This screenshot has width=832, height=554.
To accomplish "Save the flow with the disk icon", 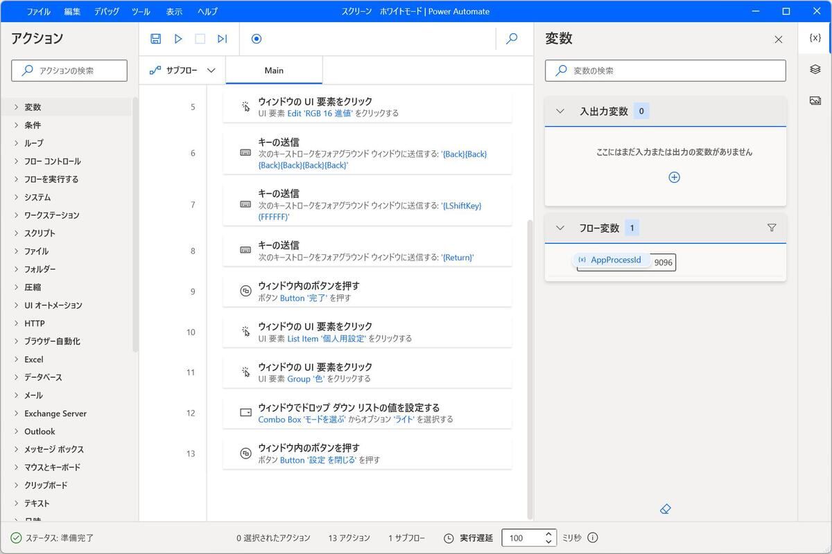I will pos(156,39).
